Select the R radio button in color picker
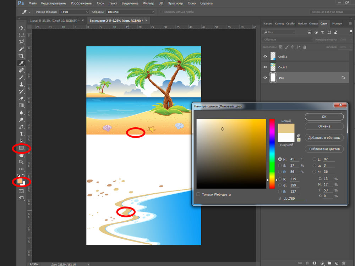This screenshot has height=266, width=355. click(280, 179)
